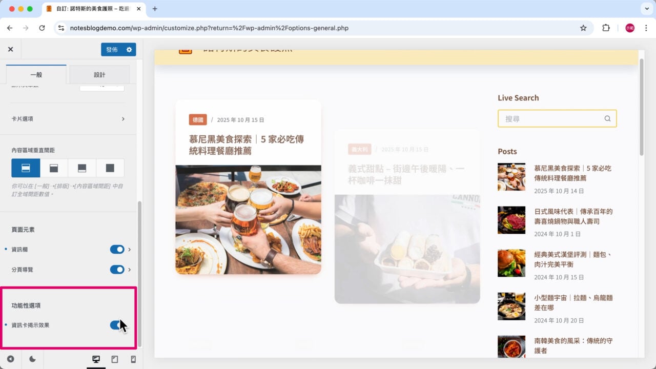Switch to tablet preview mode

(x=114, y=359)
